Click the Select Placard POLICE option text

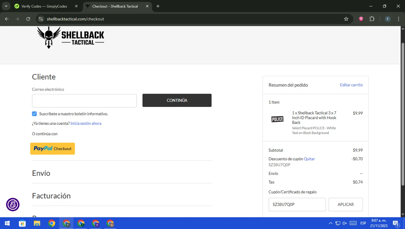click(314, 130)
